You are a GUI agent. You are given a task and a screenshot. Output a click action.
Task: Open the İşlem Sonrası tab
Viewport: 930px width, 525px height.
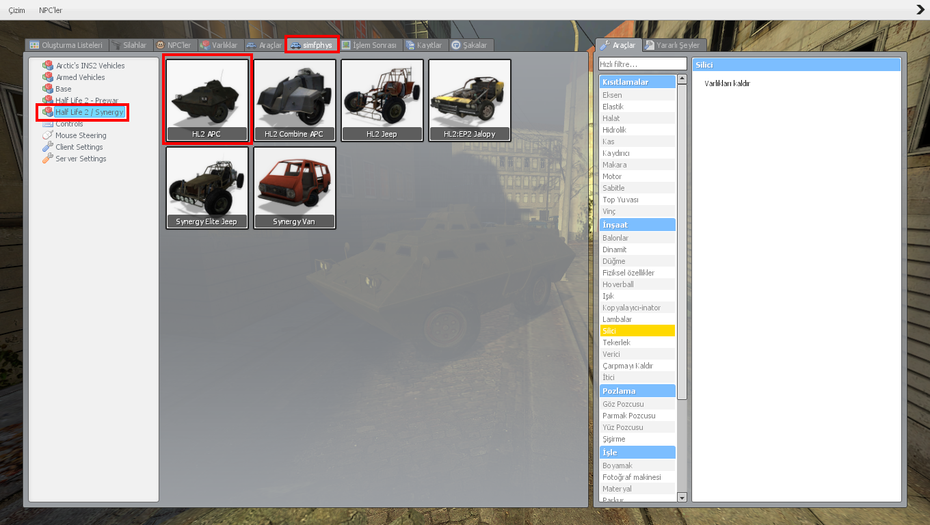click(369, 45)
